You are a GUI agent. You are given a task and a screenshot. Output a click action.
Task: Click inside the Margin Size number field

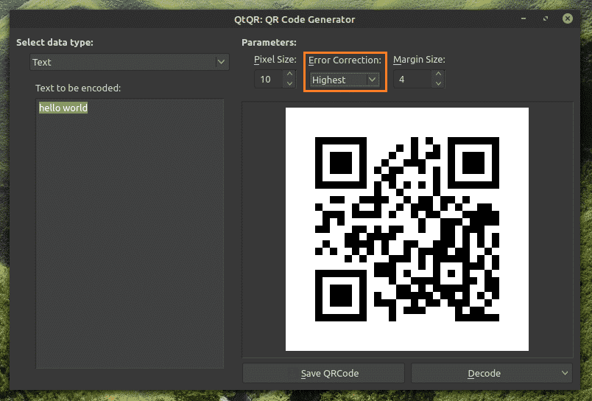coord(412,80)
